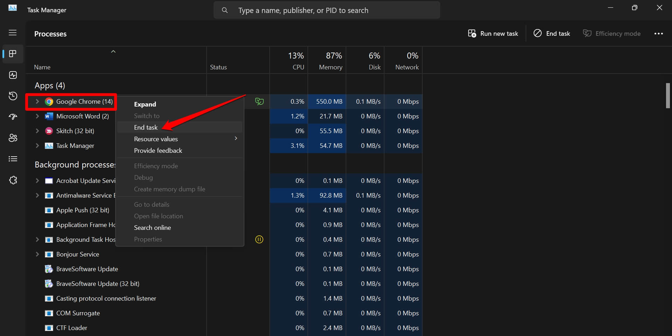Click Antimalware's 92.8 MB memory cell
This screenshot has width=672, height=336.
(x=327, y=196)
